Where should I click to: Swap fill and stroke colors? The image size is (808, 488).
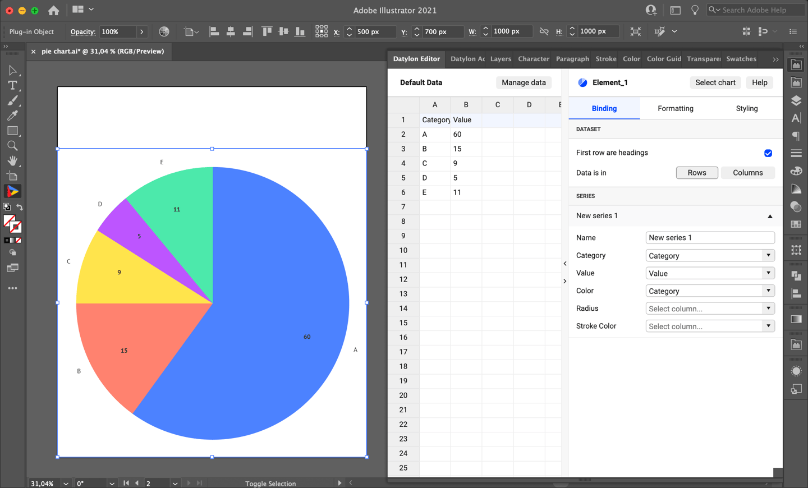tap(21, 207)
